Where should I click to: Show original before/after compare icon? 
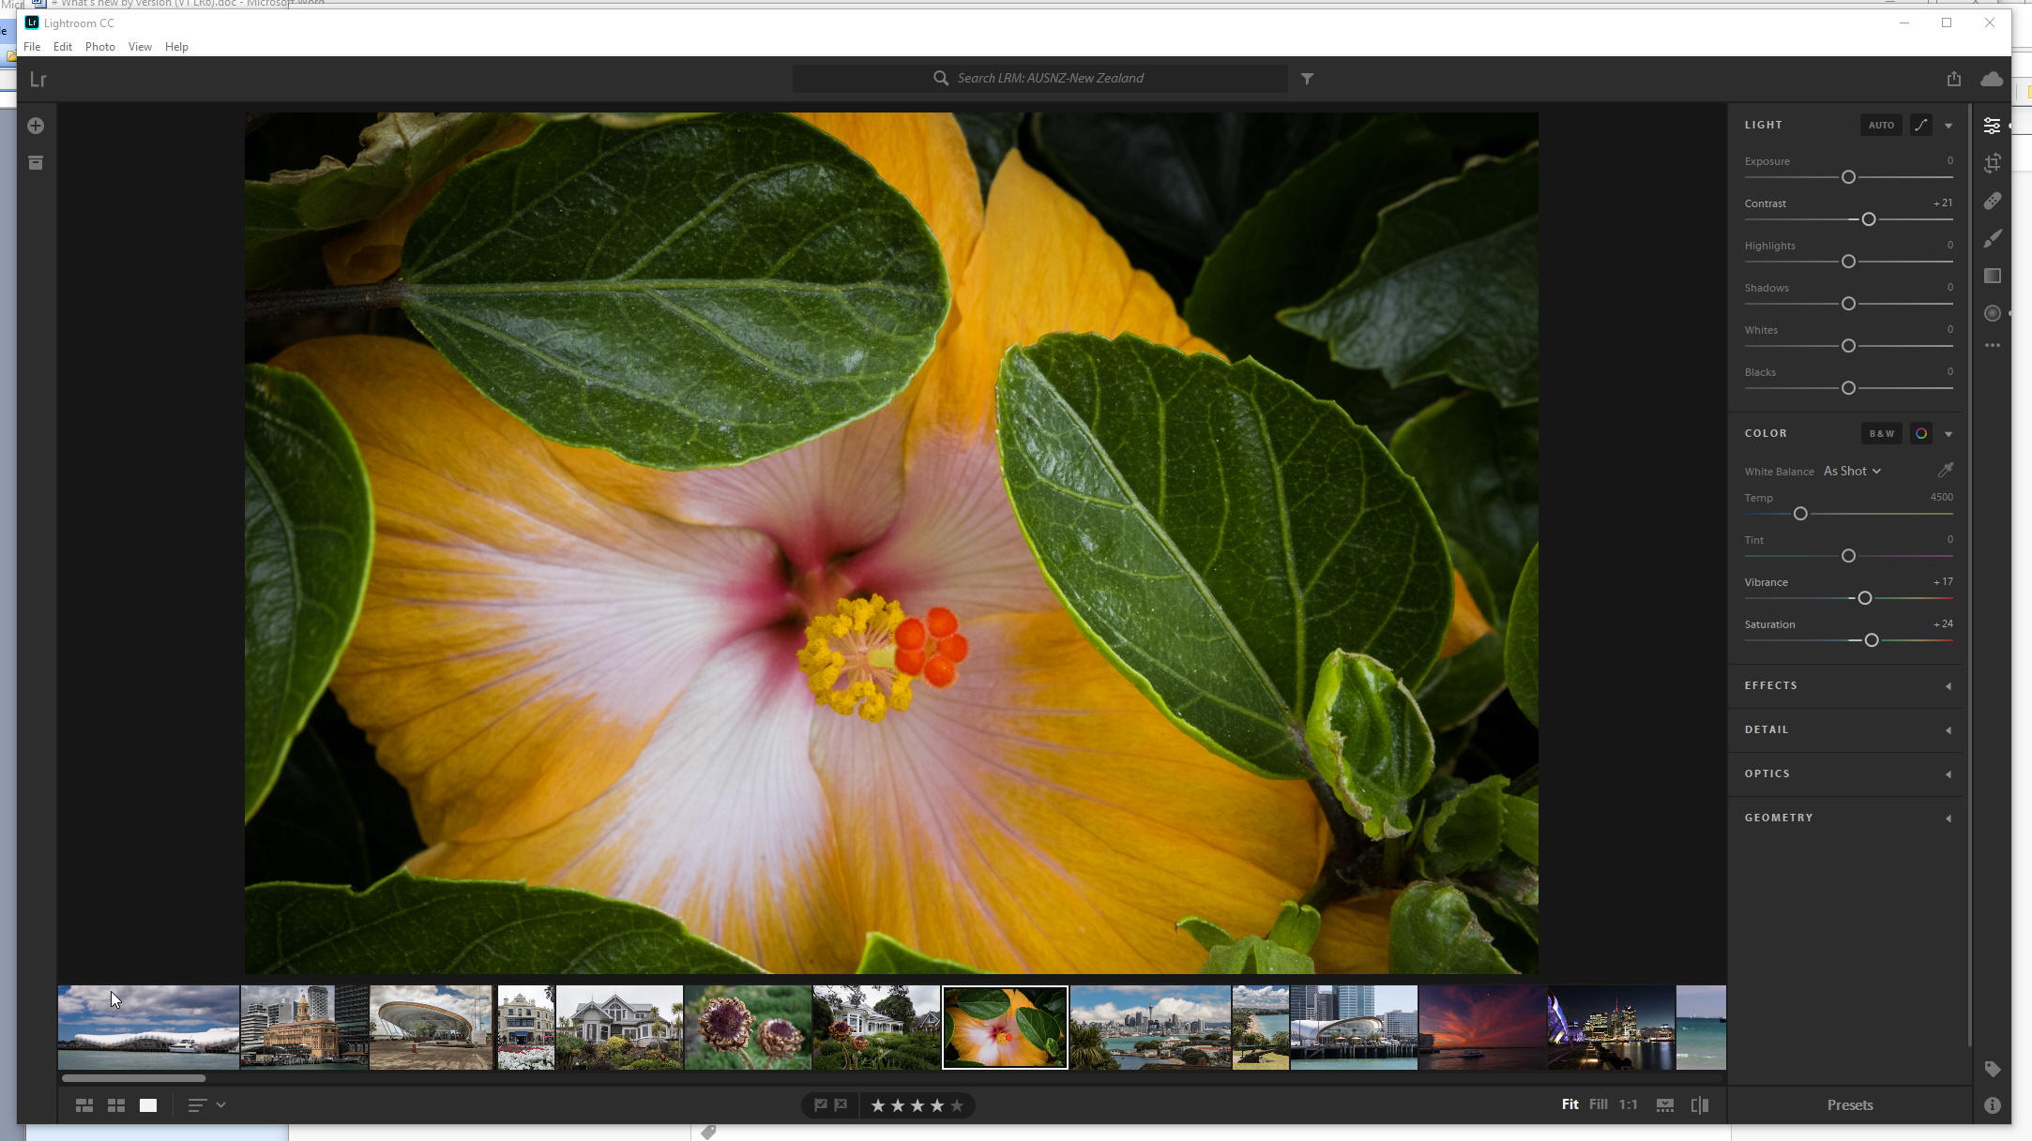tap(1699, 1105)
